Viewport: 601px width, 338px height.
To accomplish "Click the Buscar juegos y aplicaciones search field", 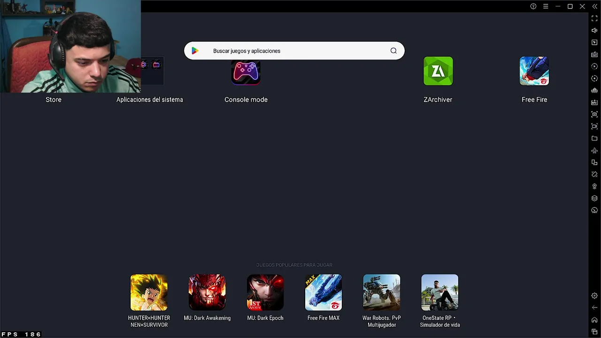I will (x=294, y=51).
